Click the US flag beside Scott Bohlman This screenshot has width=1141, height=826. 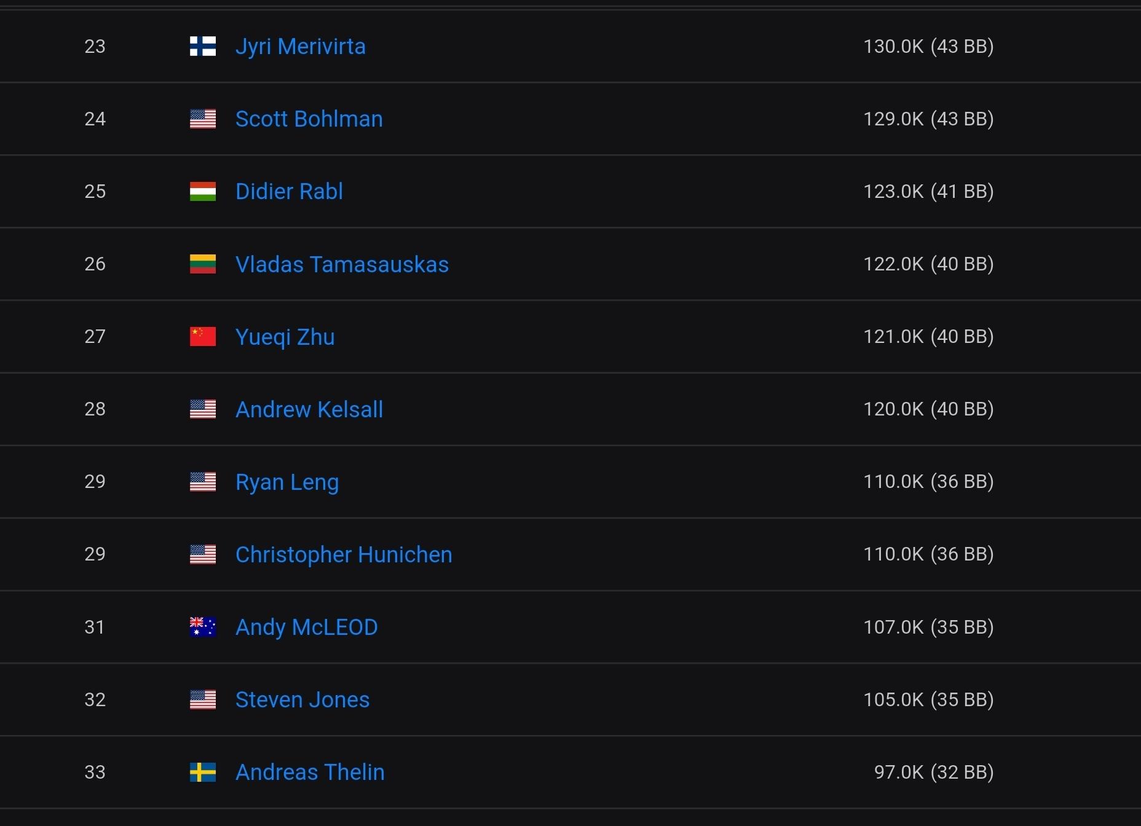pos(202,119)
